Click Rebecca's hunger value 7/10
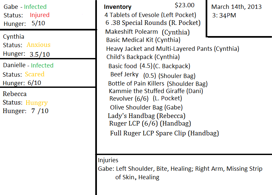Image resolution: width=272 pixels, height=195 pixels. tap(39, 111)
